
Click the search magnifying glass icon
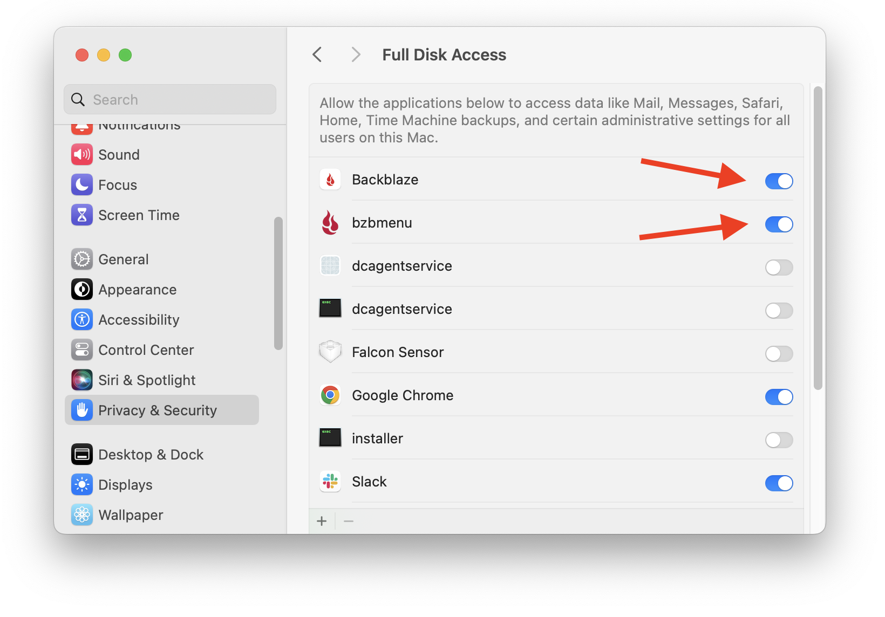tap(78, 100)
